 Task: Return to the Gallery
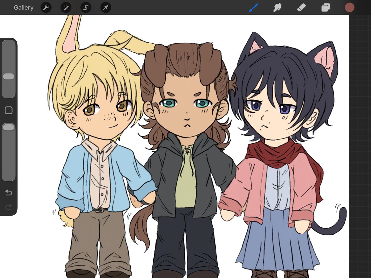(x=23, y=8)
